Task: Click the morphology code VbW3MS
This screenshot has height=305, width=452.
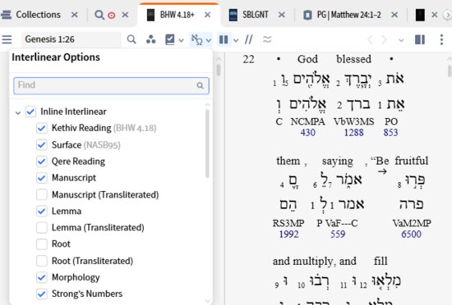Action: point(353,121)
